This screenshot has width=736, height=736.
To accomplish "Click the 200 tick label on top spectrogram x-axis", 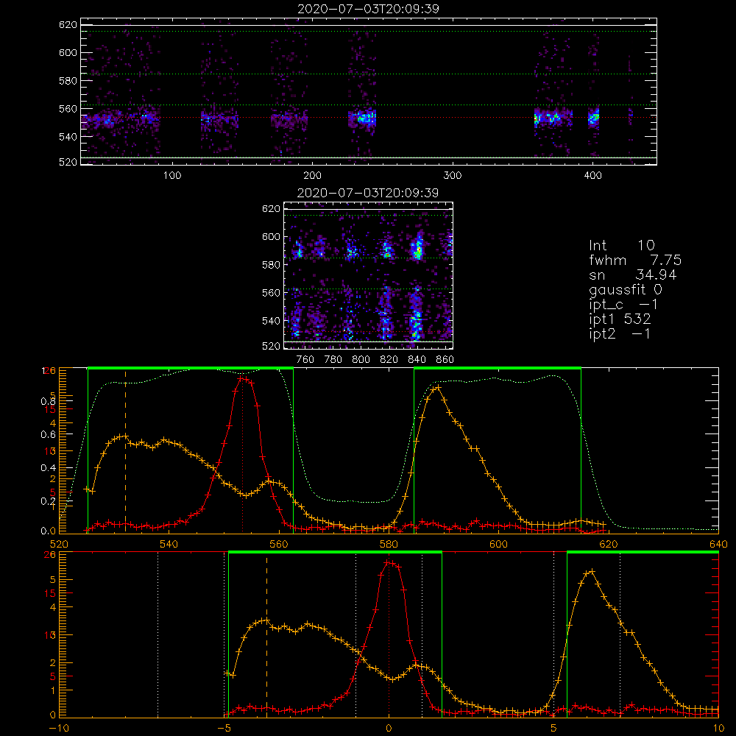I will pyautogui.click(x=312, y=176).
